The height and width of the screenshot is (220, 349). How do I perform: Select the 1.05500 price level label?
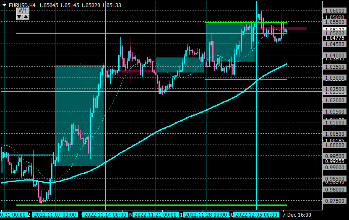[335, 22]
